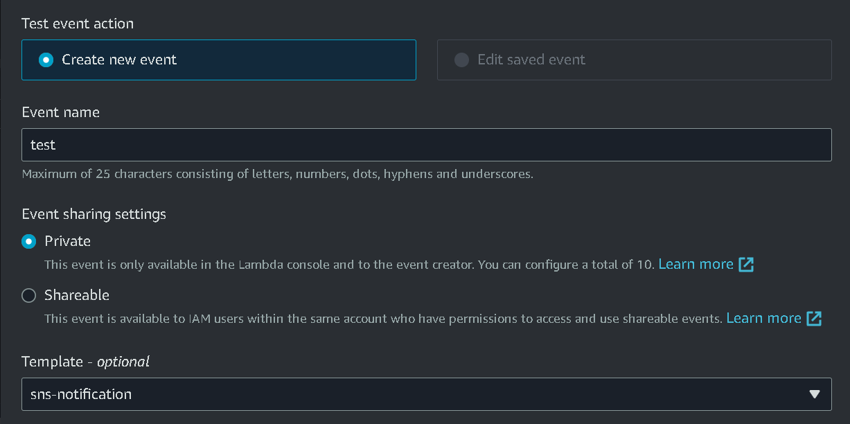Click the Template - optional label

coord(86,362)
